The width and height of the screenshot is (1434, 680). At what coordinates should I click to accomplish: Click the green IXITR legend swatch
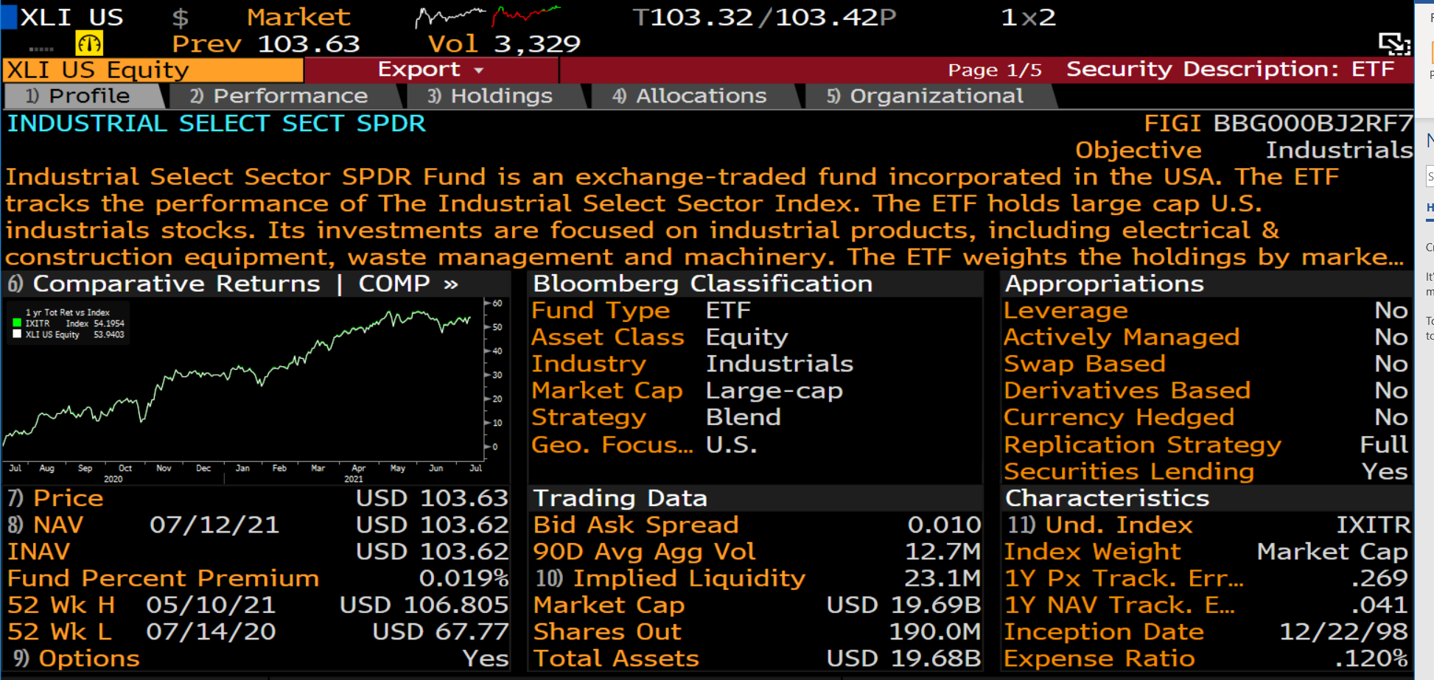point(17,323)
